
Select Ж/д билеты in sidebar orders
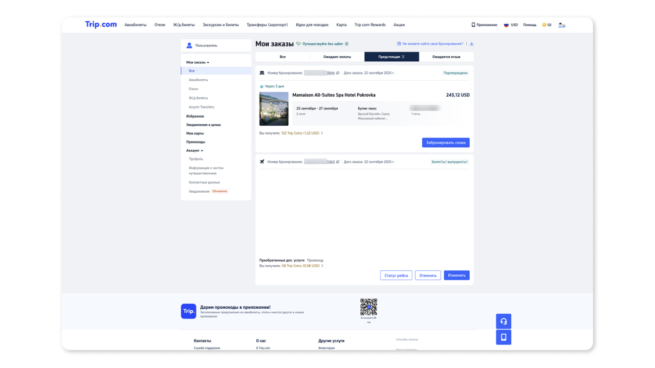click(198, 98)
